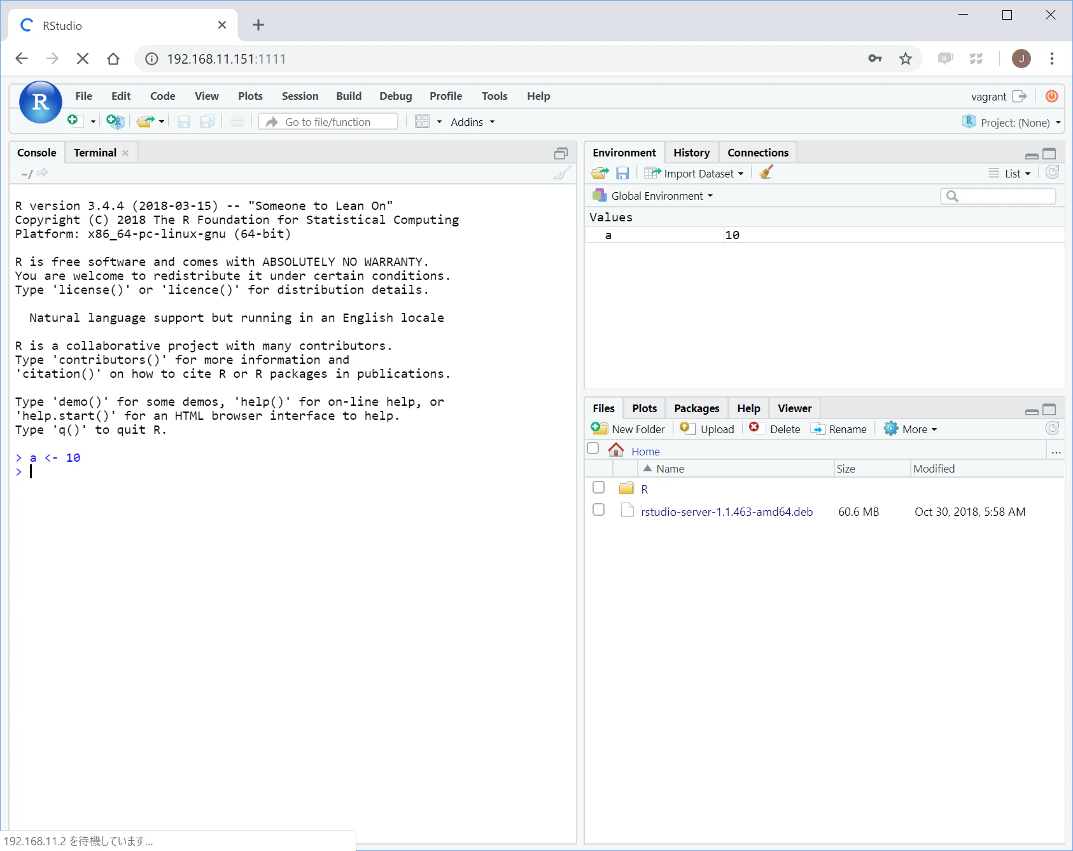The width and height of the screenshot is (1073, 851).
Task: Click the workspace panes layout icon
Action: click(422, 121)
